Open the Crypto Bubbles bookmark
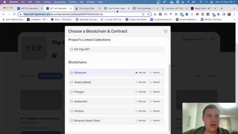Viewport: 238px width, 134px height. click(187, 19)
